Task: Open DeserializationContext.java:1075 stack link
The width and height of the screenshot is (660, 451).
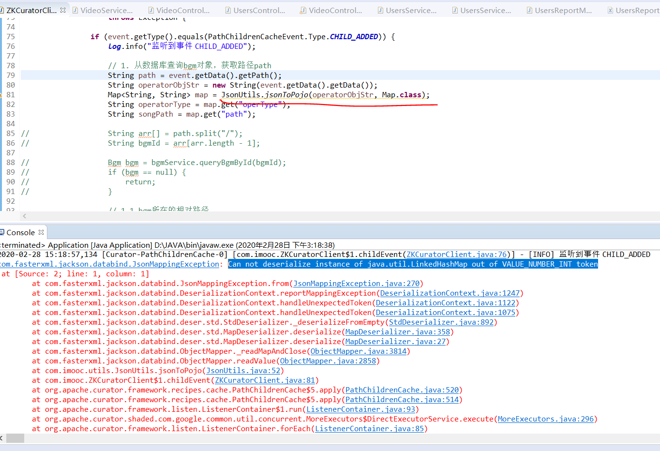Action: click(446, 313)
